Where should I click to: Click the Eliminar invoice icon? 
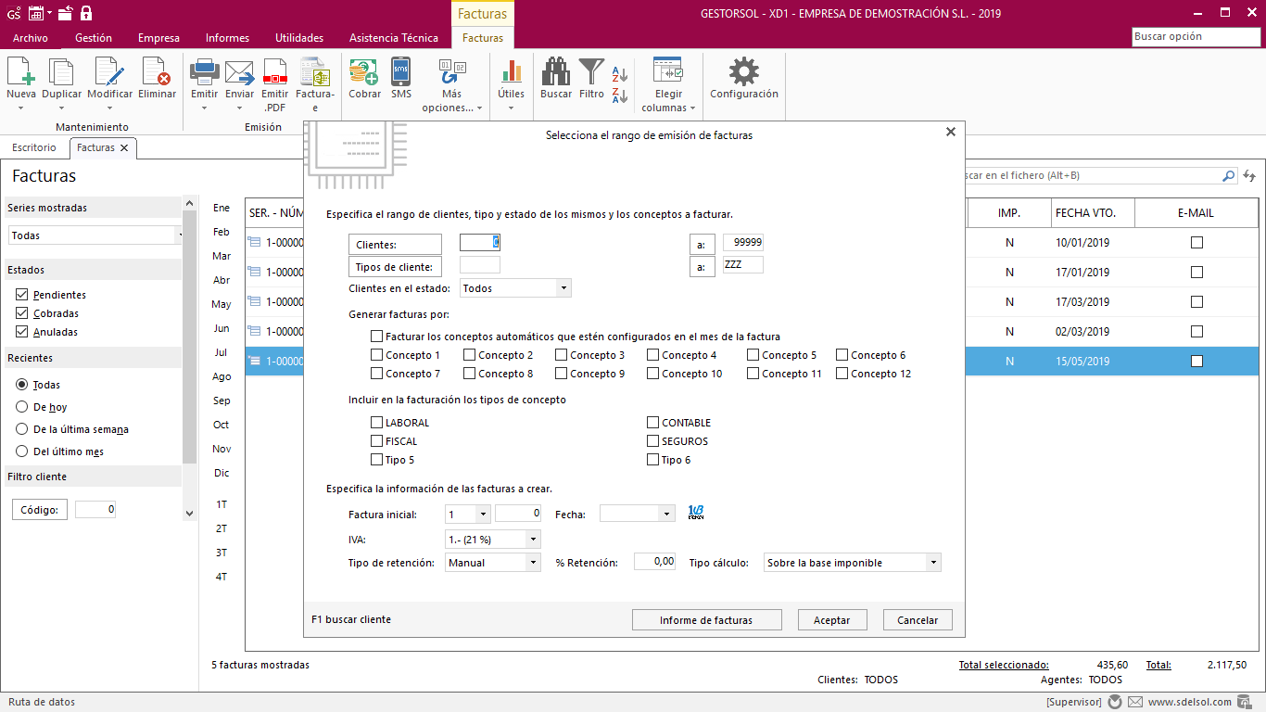tap(157, 72)
